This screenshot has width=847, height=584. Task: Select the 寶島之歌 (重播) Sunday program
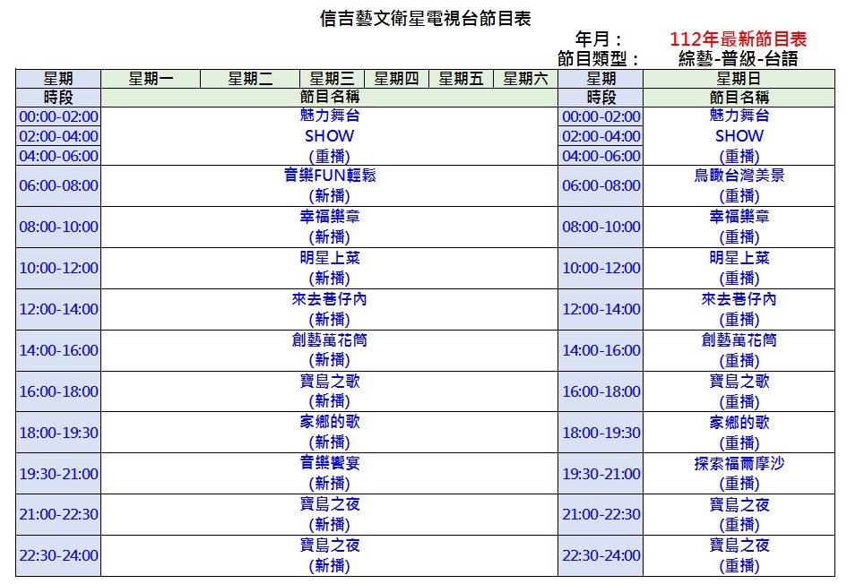click(739, 391)
